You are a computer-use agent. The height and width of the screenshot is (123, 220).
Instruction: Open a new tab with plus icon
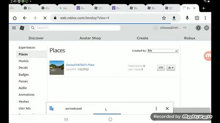click(203, 8)
